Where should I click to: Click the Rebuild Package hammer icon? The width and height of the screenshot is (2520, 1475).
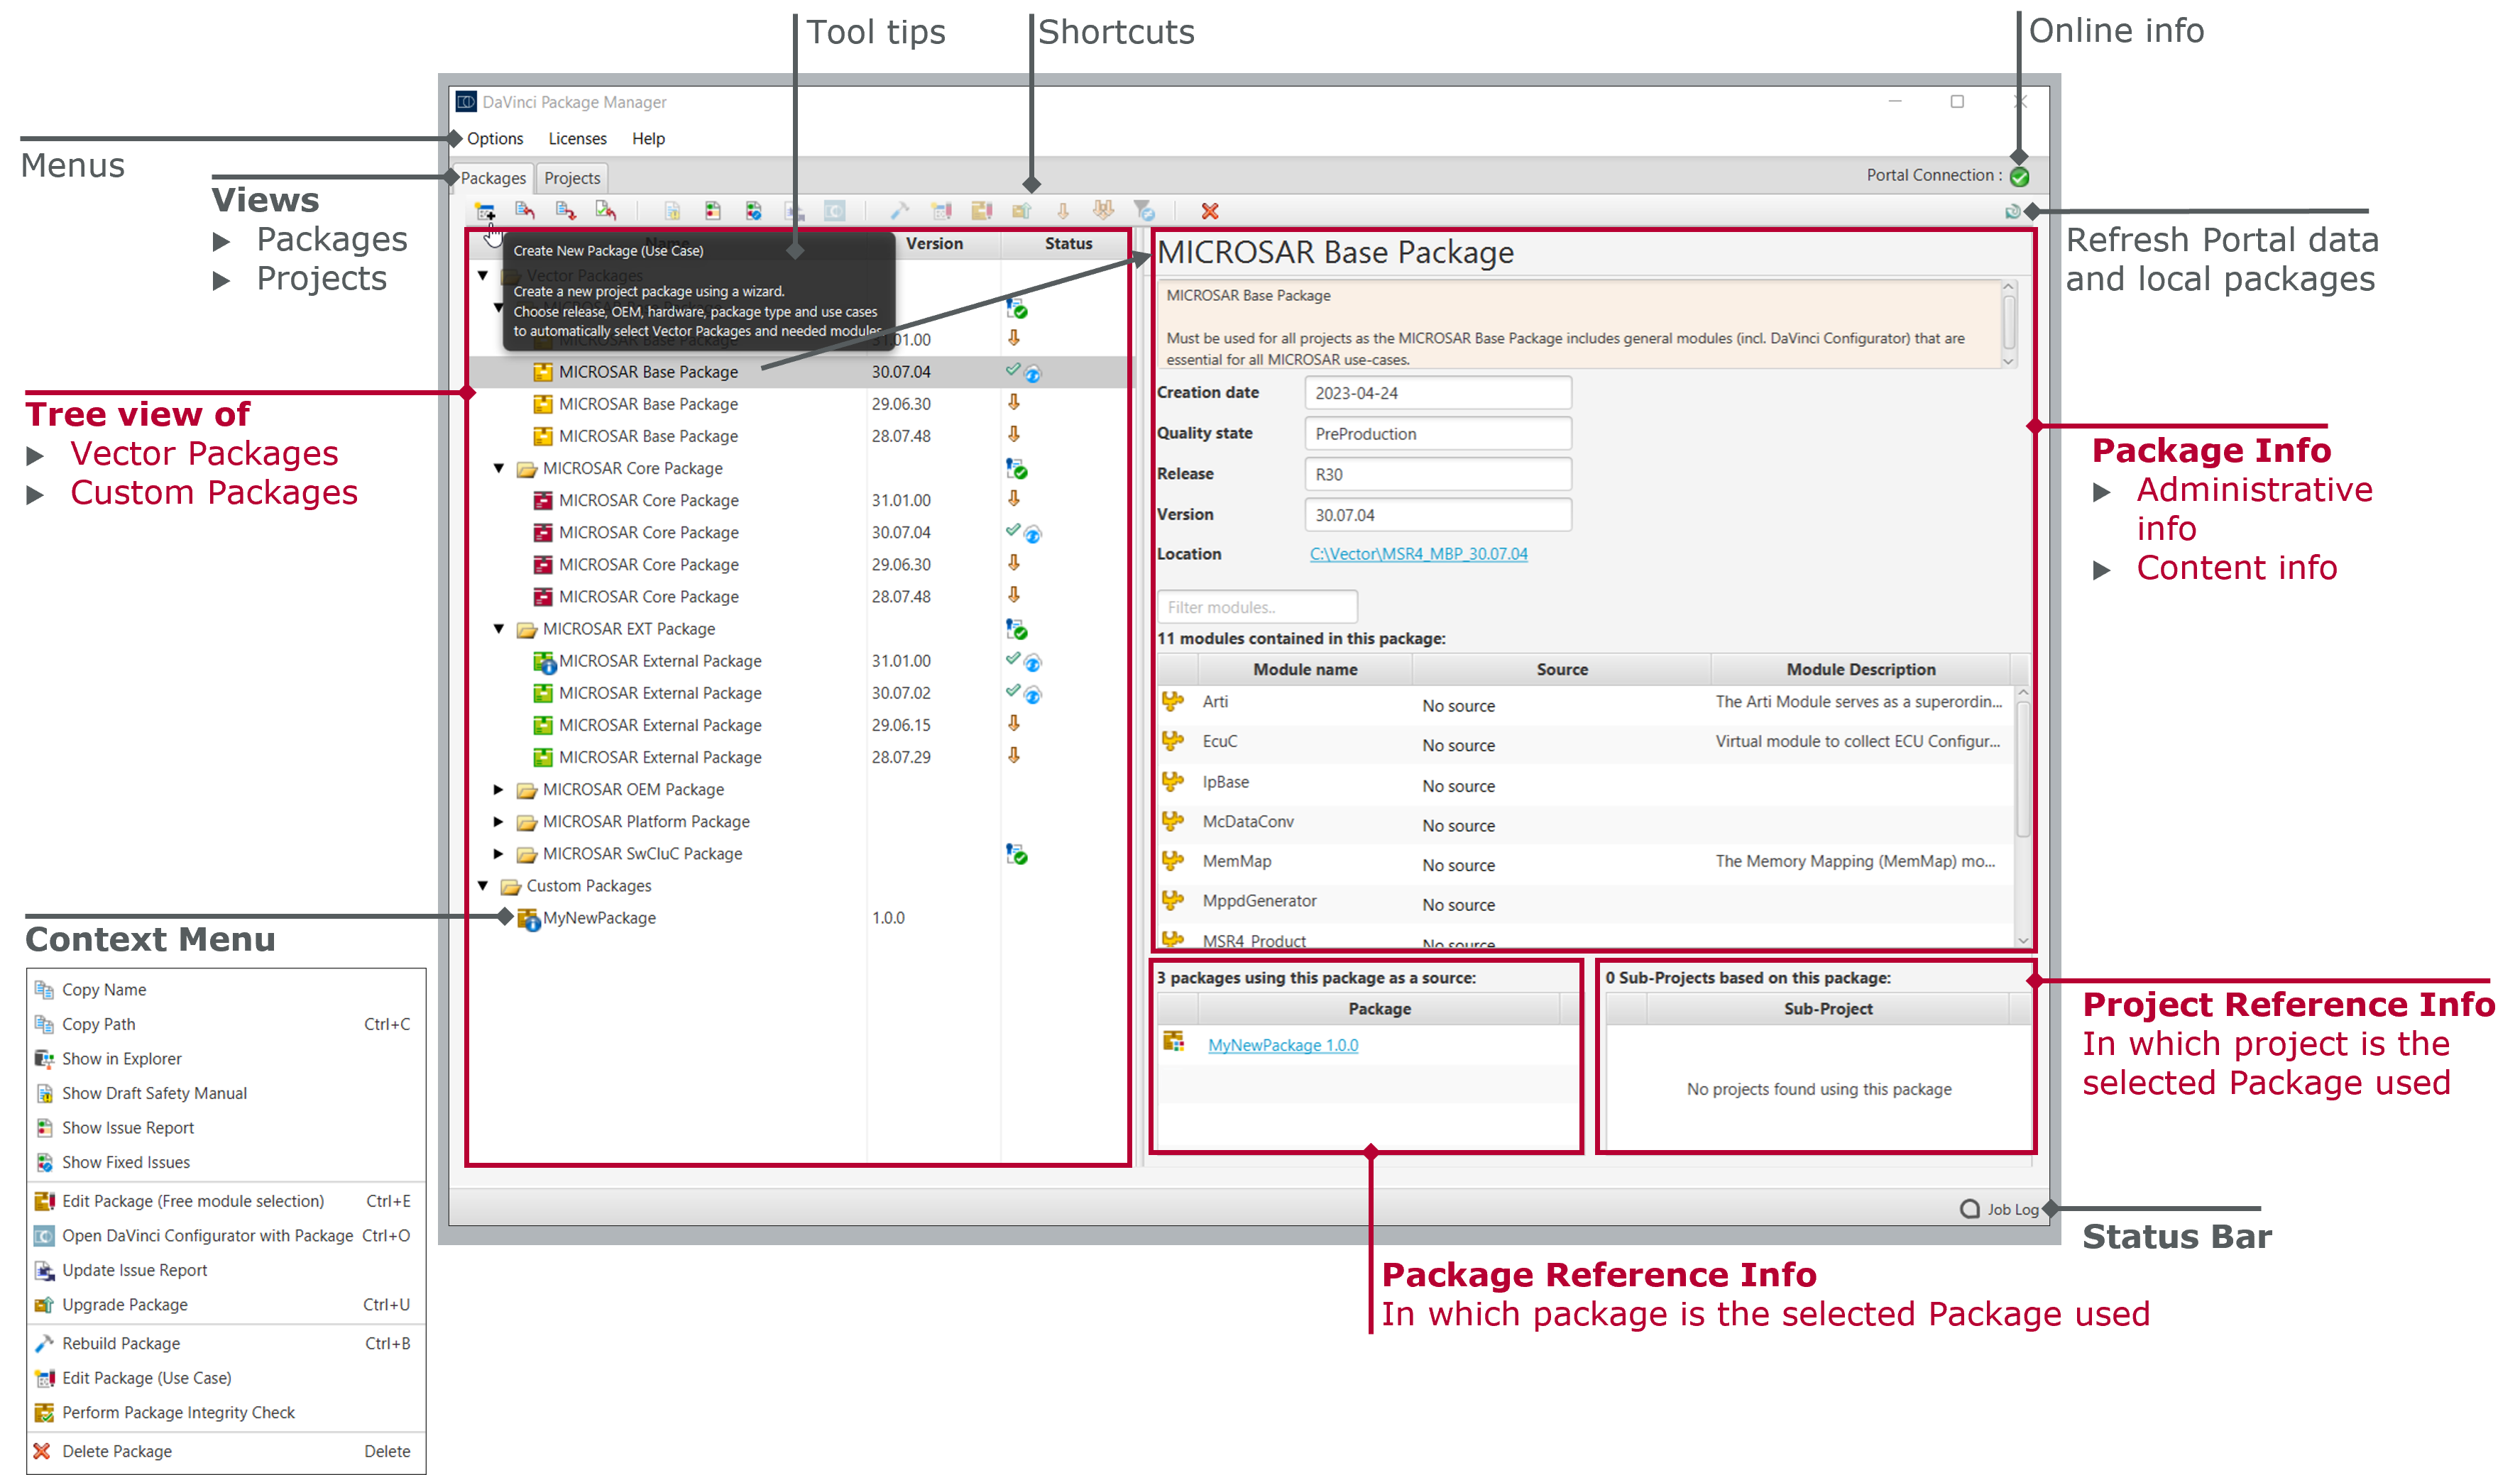click(899, 211)
